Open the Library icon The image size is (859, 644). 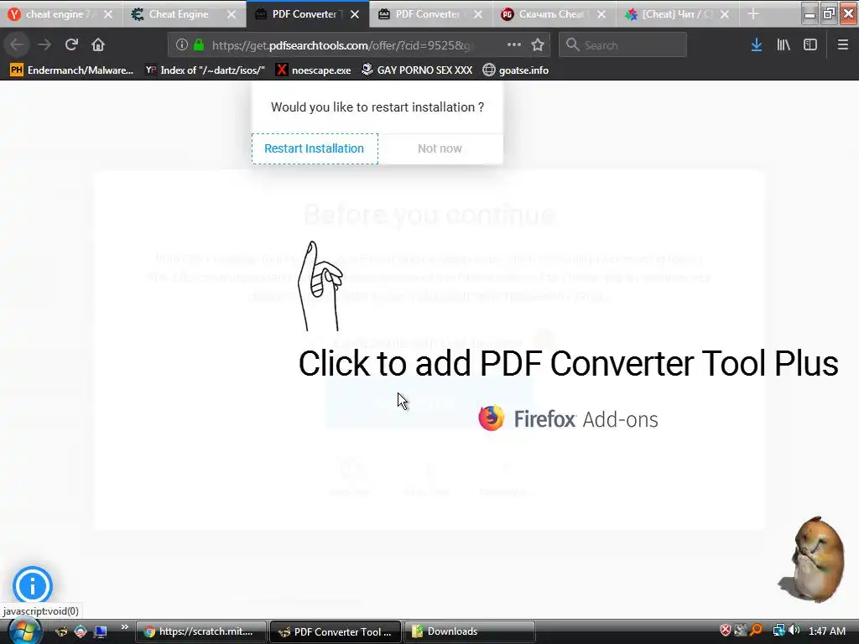click(784, 45)
